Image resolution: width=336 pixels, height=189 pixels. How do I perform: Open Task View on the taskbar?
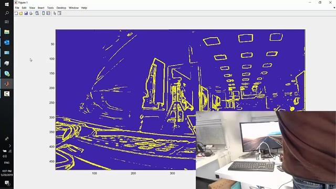[7, 22]
